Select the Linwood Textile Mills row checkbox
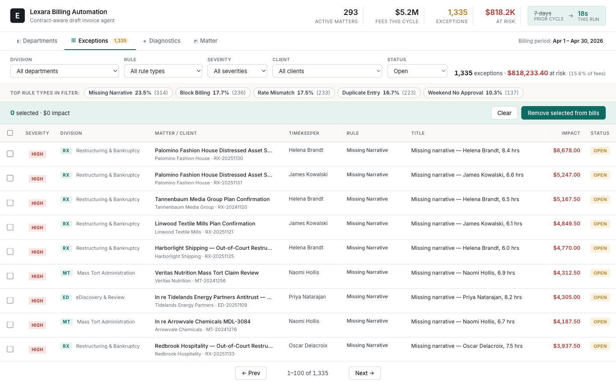616x385 pixels. point(10,227)
